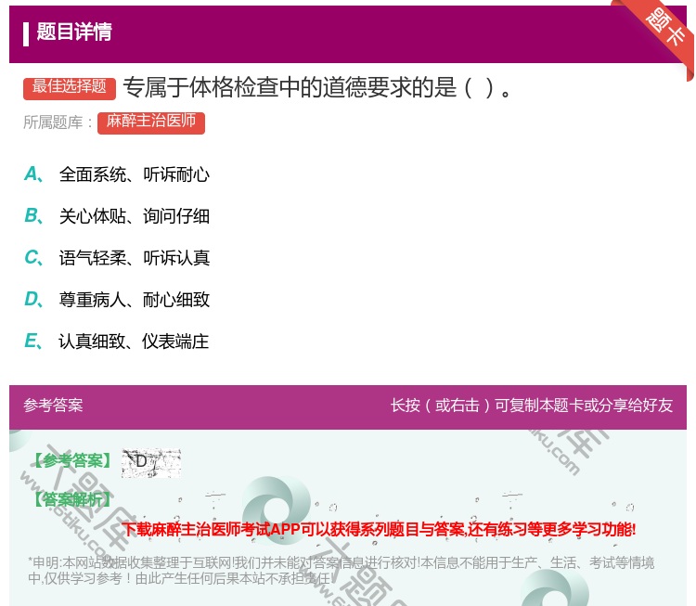Open the red 下载麻醉主治医师考试APP link
Image resolution: width=696 pixels, height=606 pixels.
coord(379,529)
